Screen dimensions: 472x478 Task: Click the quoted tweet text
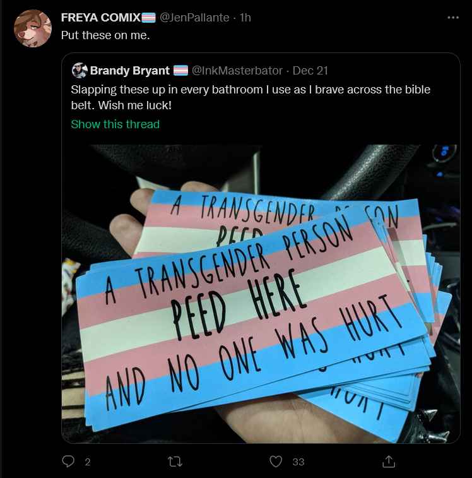tap(251, 97)
